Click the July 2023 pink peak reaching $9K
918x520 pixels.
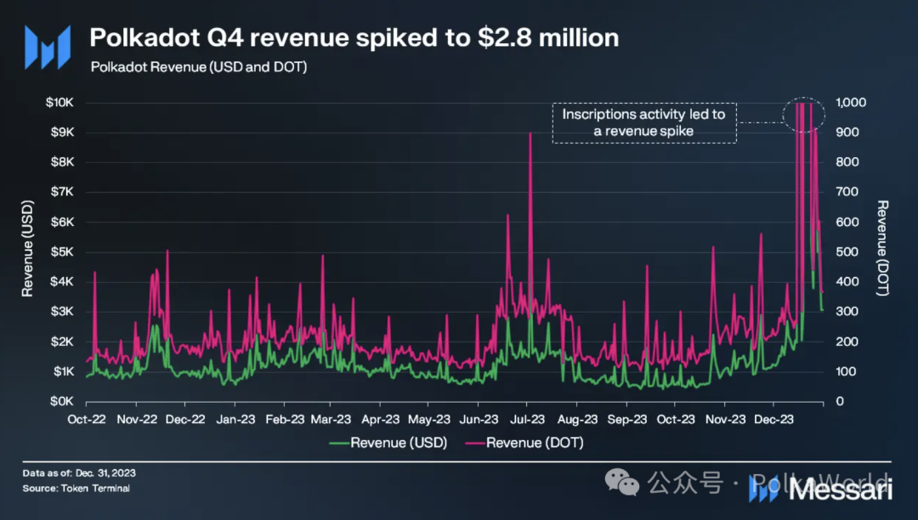(x=530, y=133)
